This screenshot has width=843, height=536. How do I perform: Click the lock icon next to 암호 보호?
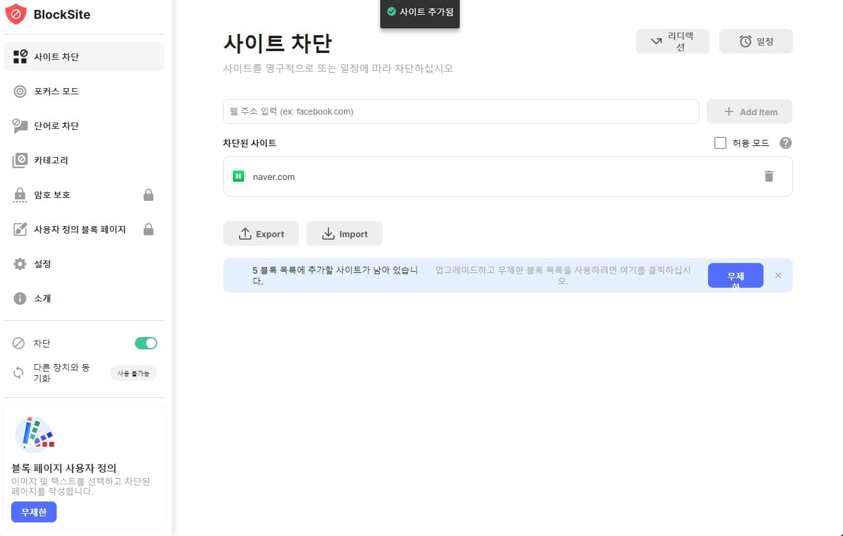pos(149,194)
